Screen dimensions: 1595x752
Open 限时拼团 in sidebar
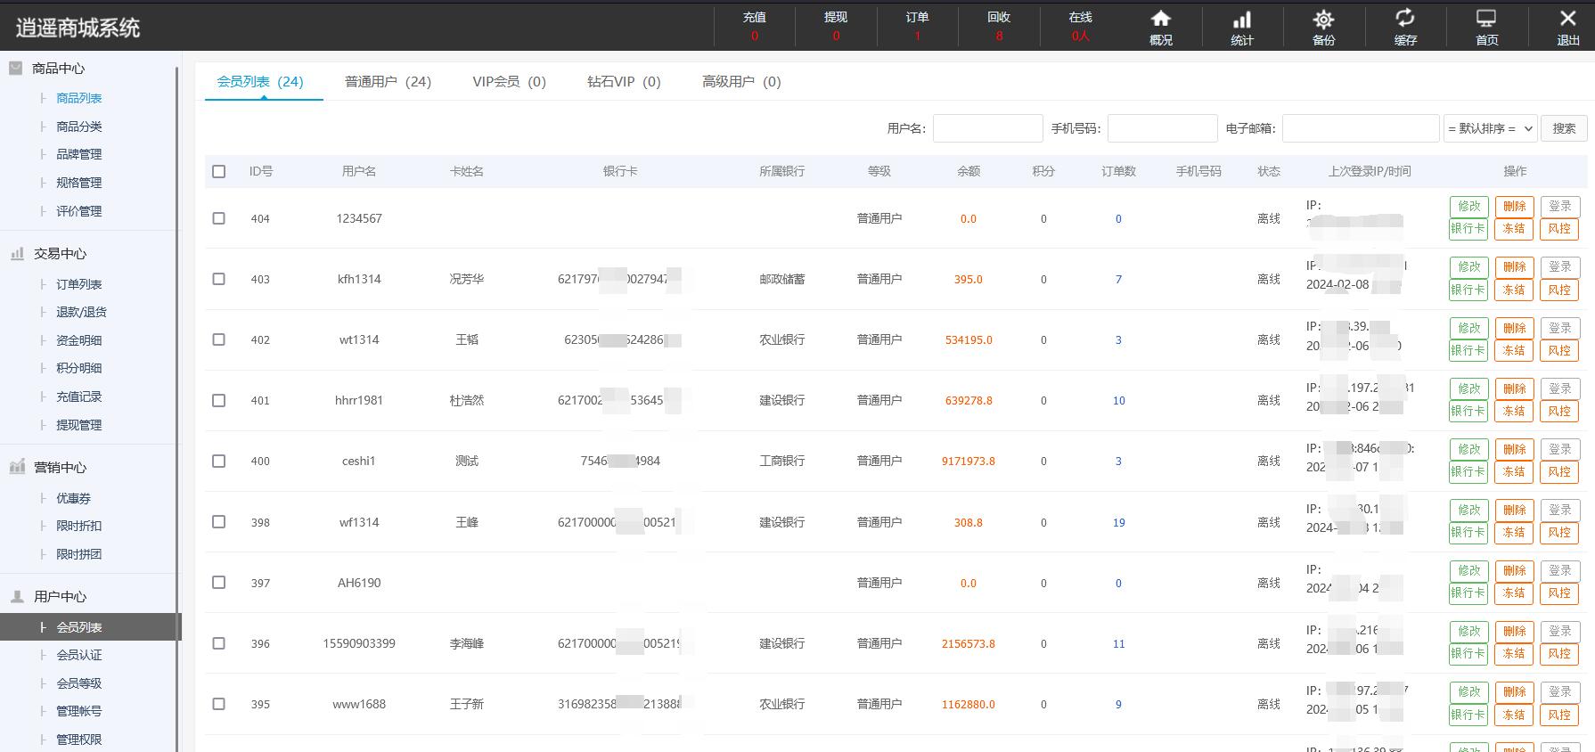79,554
